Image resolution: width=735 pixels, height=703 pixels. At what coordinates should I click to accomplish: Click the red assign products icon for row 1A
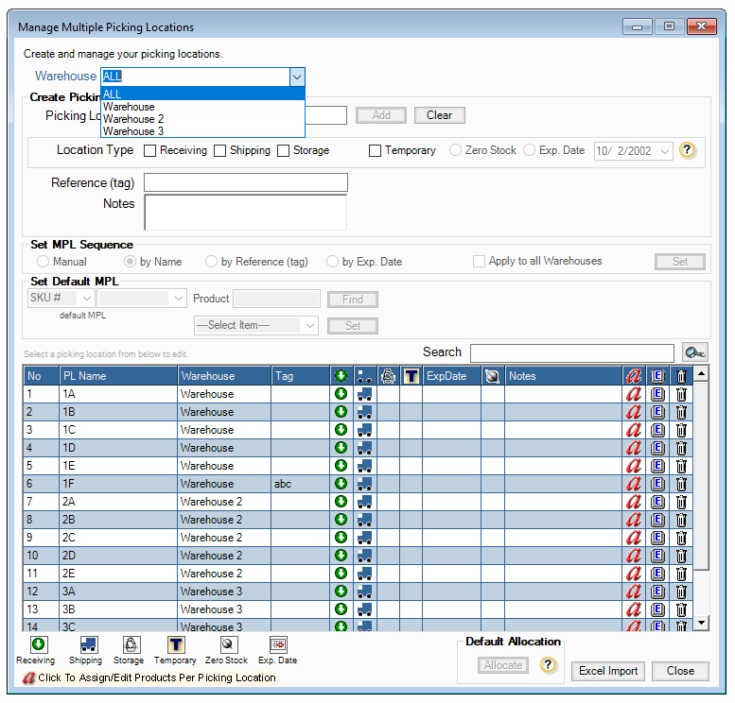pos(634,394)
